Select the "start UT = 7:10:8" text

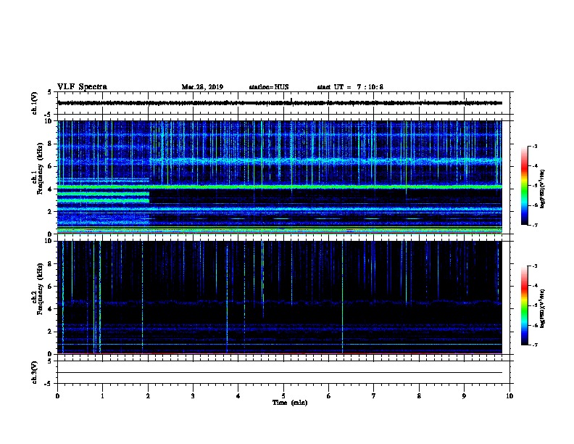point(350,87)
